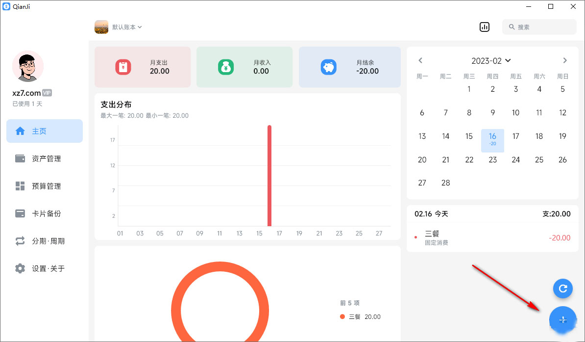The height and width of the screenshot is (342, 585).
Task: Click the -20.00 amount of 三餐 entry
Action: 560,237
